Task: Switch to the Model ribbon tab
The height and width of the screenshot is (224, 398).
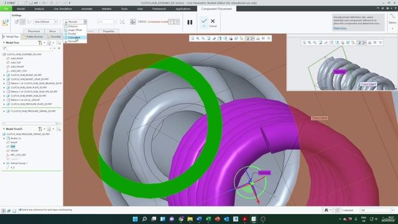Action: 21,9
